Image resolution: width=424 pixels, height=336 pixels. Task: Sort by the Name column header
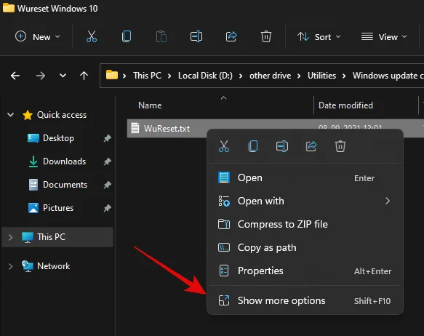click(150, 105)
